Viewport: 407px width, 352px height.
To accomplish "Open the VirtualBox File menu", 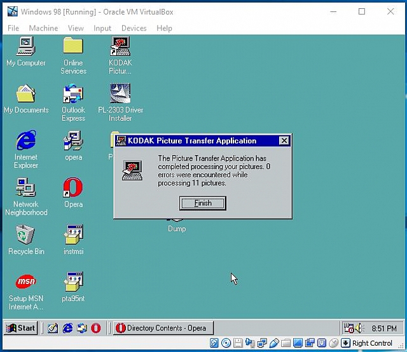I will click(13, 28).
